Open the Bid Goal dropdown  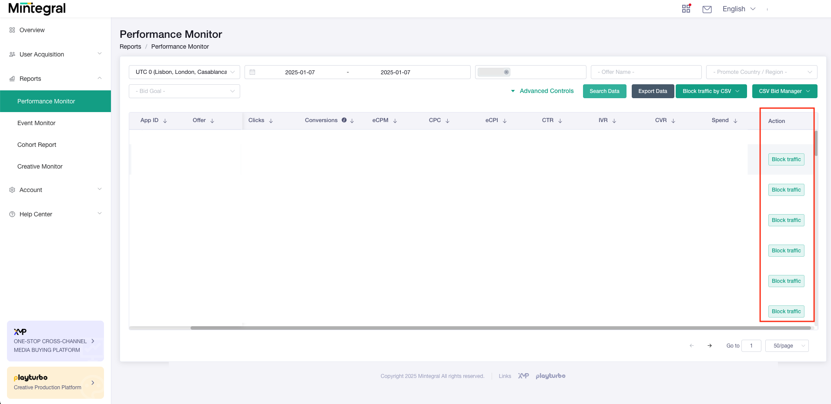(184, 91)
